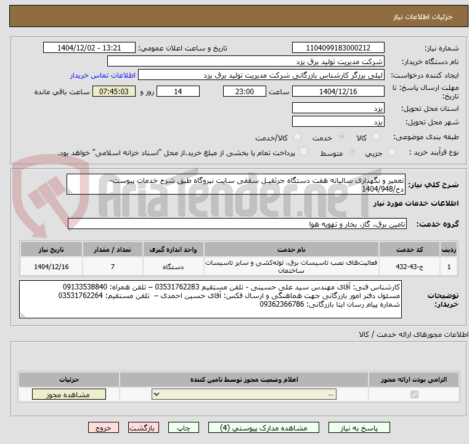
Task: Click the واحد اندازه گیری column header
Action: (x=173, y=249)
